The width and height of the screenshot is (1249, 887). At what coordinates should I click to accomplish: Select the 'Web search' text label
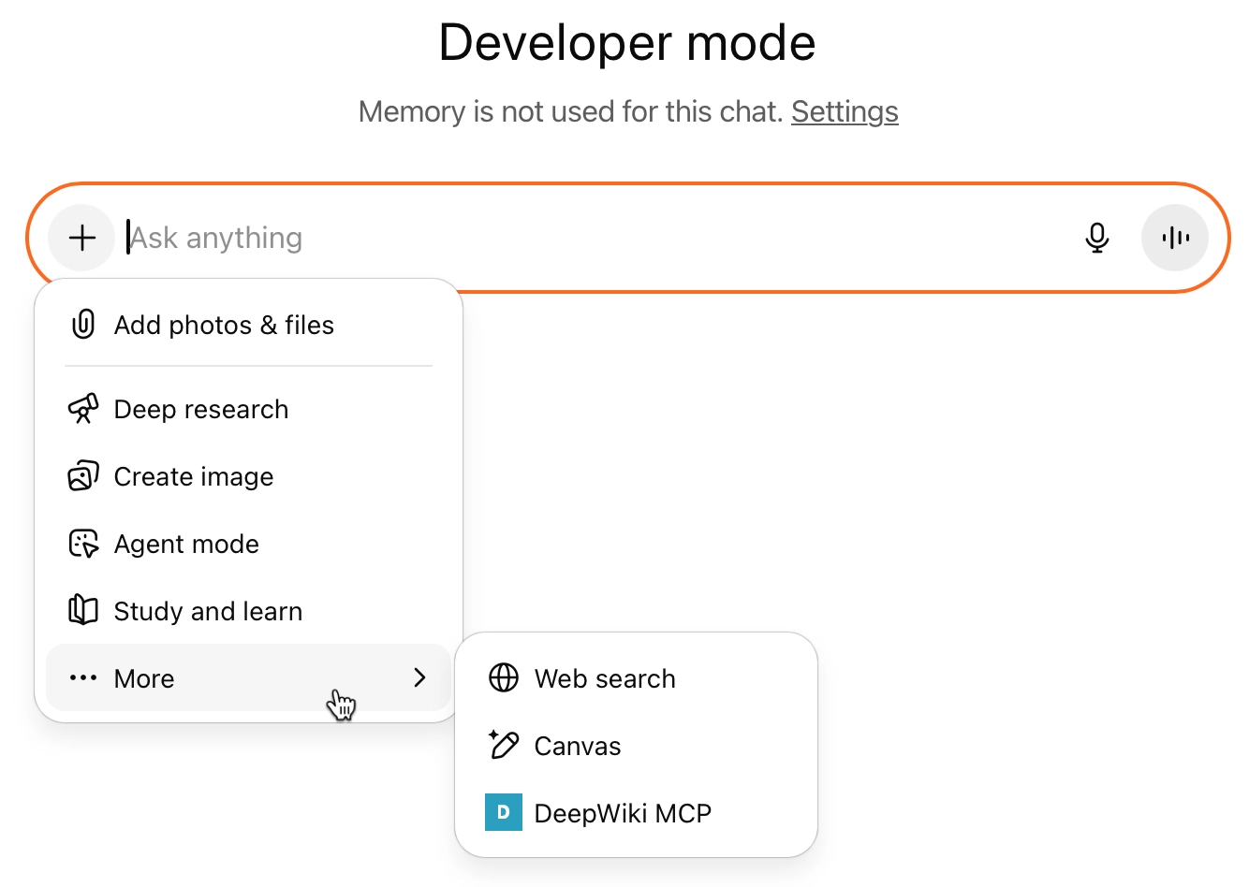[x=605, y=678]
